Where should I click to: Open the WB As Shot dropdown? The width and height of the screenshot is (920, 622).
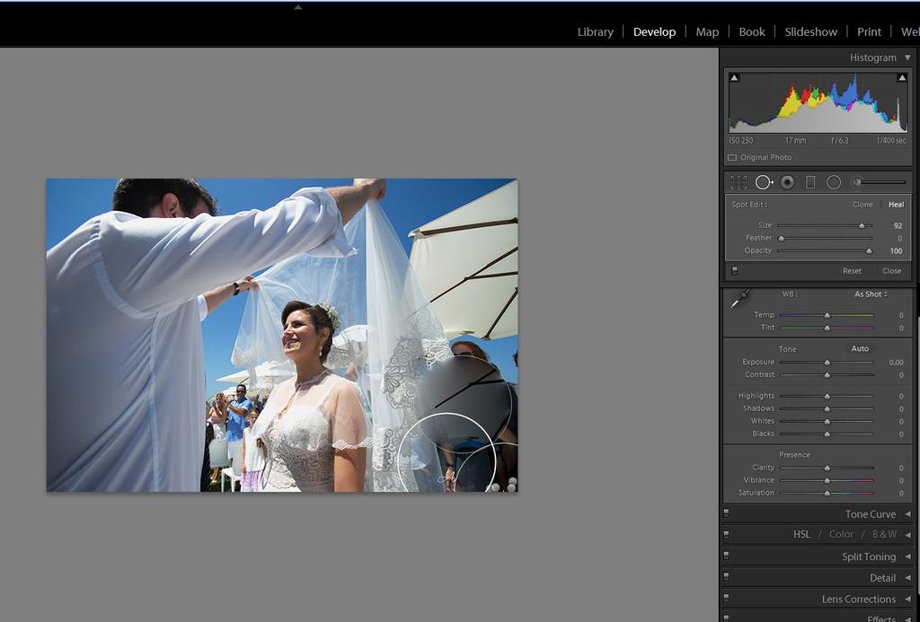click(871, 294)
